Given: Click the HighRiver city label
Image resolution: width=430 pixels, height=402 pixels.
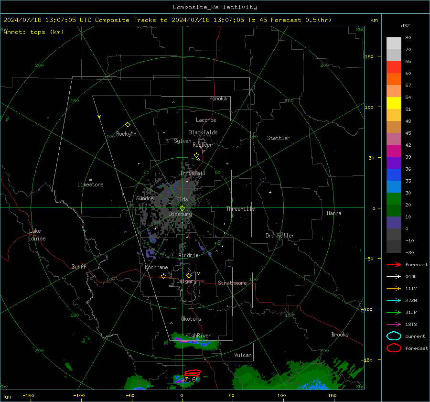Looking at the screenshot, I should coord(198,336).
